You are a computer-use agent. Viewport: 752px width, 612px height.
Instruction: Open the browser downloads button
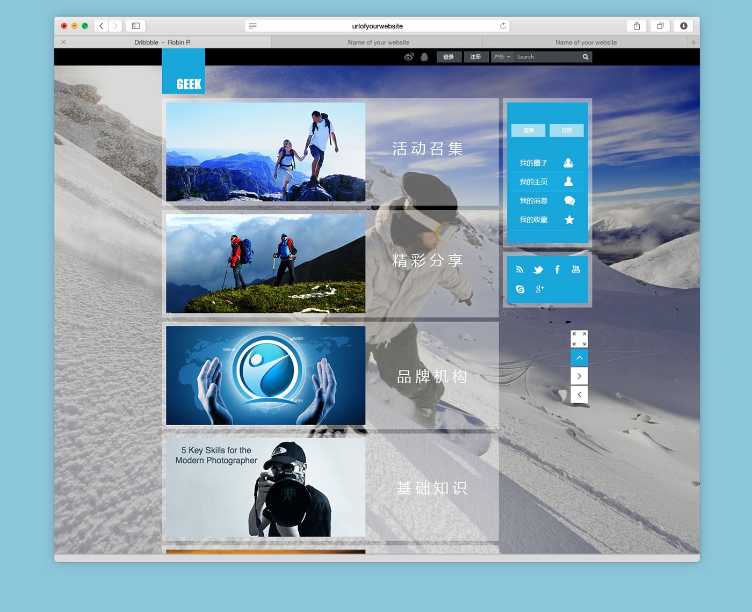coord(684,26)
